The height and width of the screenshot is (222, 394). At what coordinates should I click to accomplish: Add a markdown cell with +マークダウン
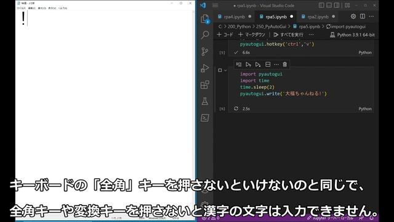[x=252, y=35]
